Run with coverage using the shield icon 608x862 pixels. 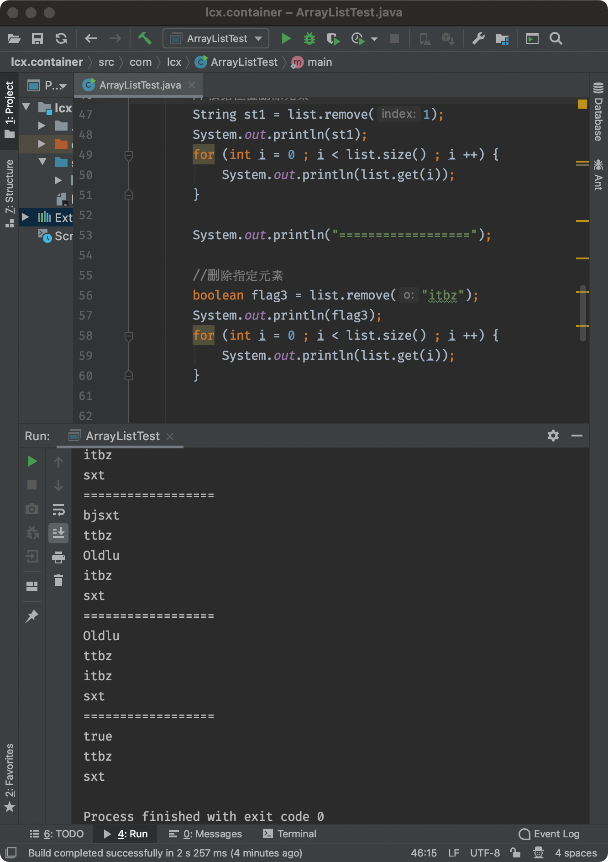pyautogui.click(x=333, y=39)
